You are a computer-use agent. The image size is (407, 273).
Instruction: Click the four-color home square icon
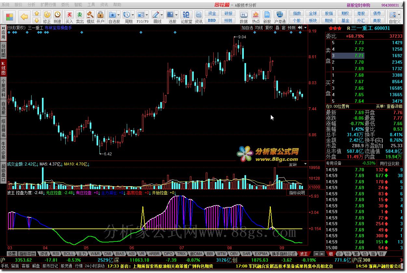10,17
